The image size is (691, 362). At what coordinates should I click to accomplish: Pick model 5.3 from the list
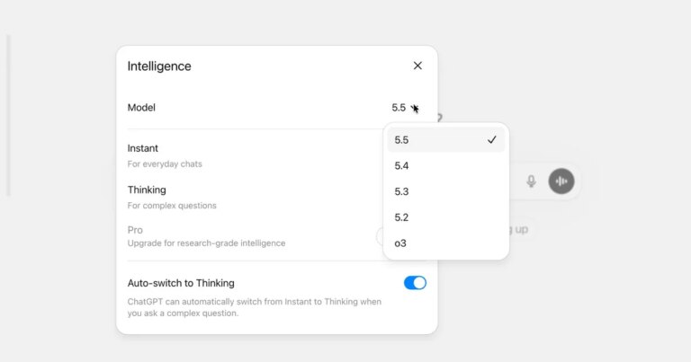coord(446,191)
